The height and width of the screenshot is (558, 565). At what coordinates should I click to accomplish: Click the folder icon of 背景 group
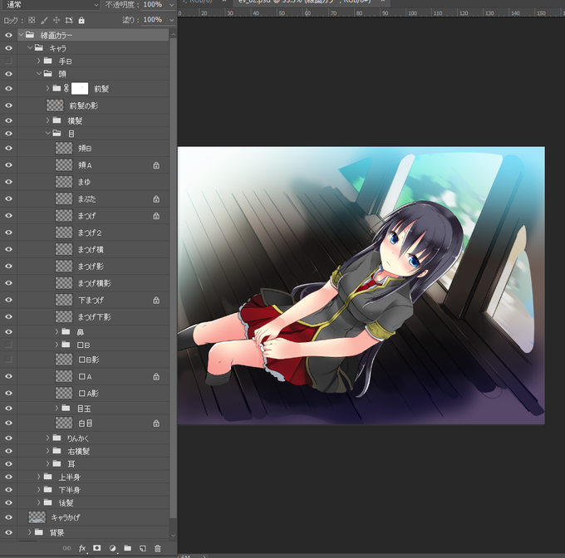click(39, 532)
